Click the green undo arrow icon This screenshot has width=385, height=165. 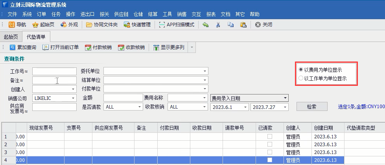(206, 25)
